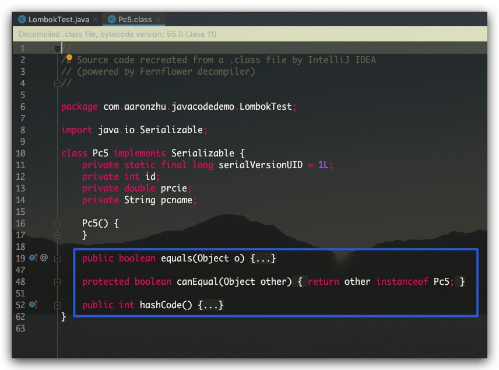The width and height of the screenshot is (499, 370).
Task: Click the 'serialVersionUID' field name
Action: 261,165
